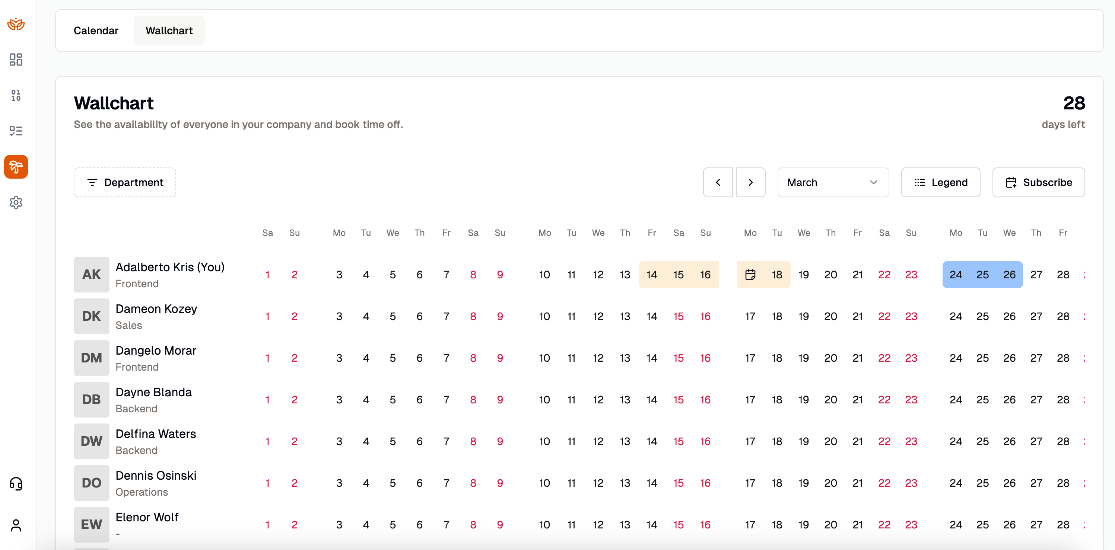Click day 27 in Dennis Osinski row

coord(1036,483)
